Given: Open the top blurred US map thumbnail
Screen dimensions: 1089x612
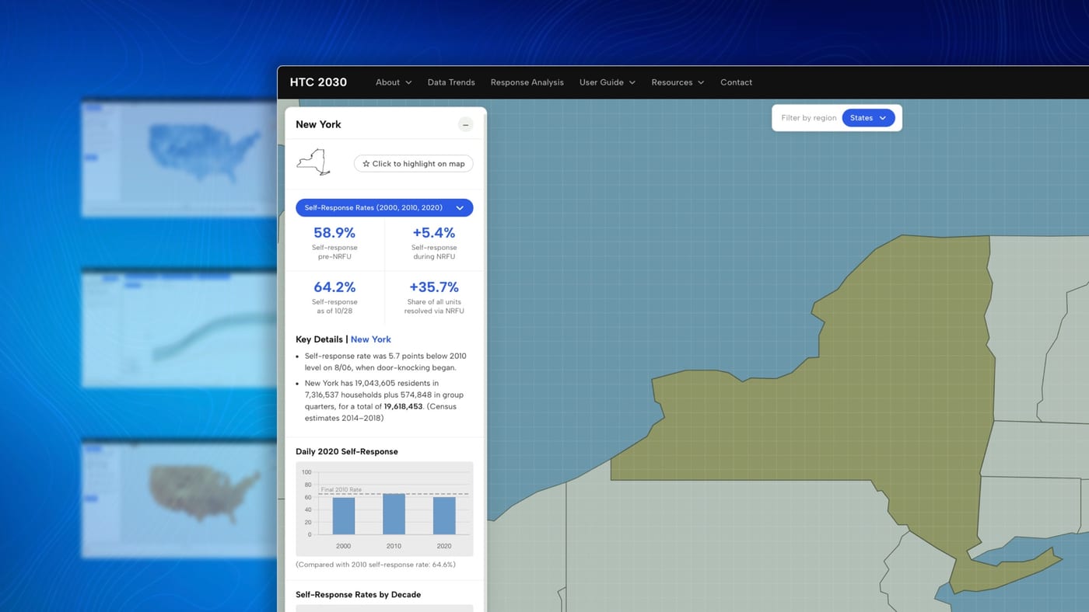Looking at the screenshot, I should point(179,158).
